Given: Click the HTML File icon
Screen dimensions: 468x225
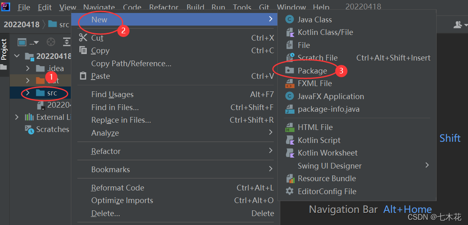Looking at the screenshot, I should coord(290,127).
